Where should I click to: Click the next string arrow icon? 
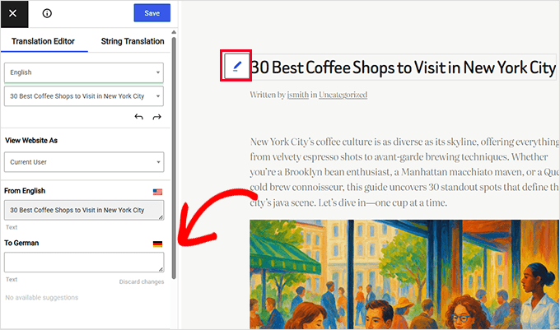pyautogui.click(x=156, y=118)
